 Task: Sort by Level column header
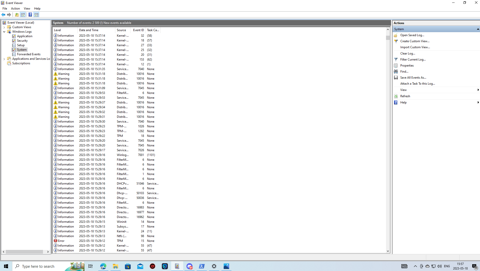coord(65,30)
